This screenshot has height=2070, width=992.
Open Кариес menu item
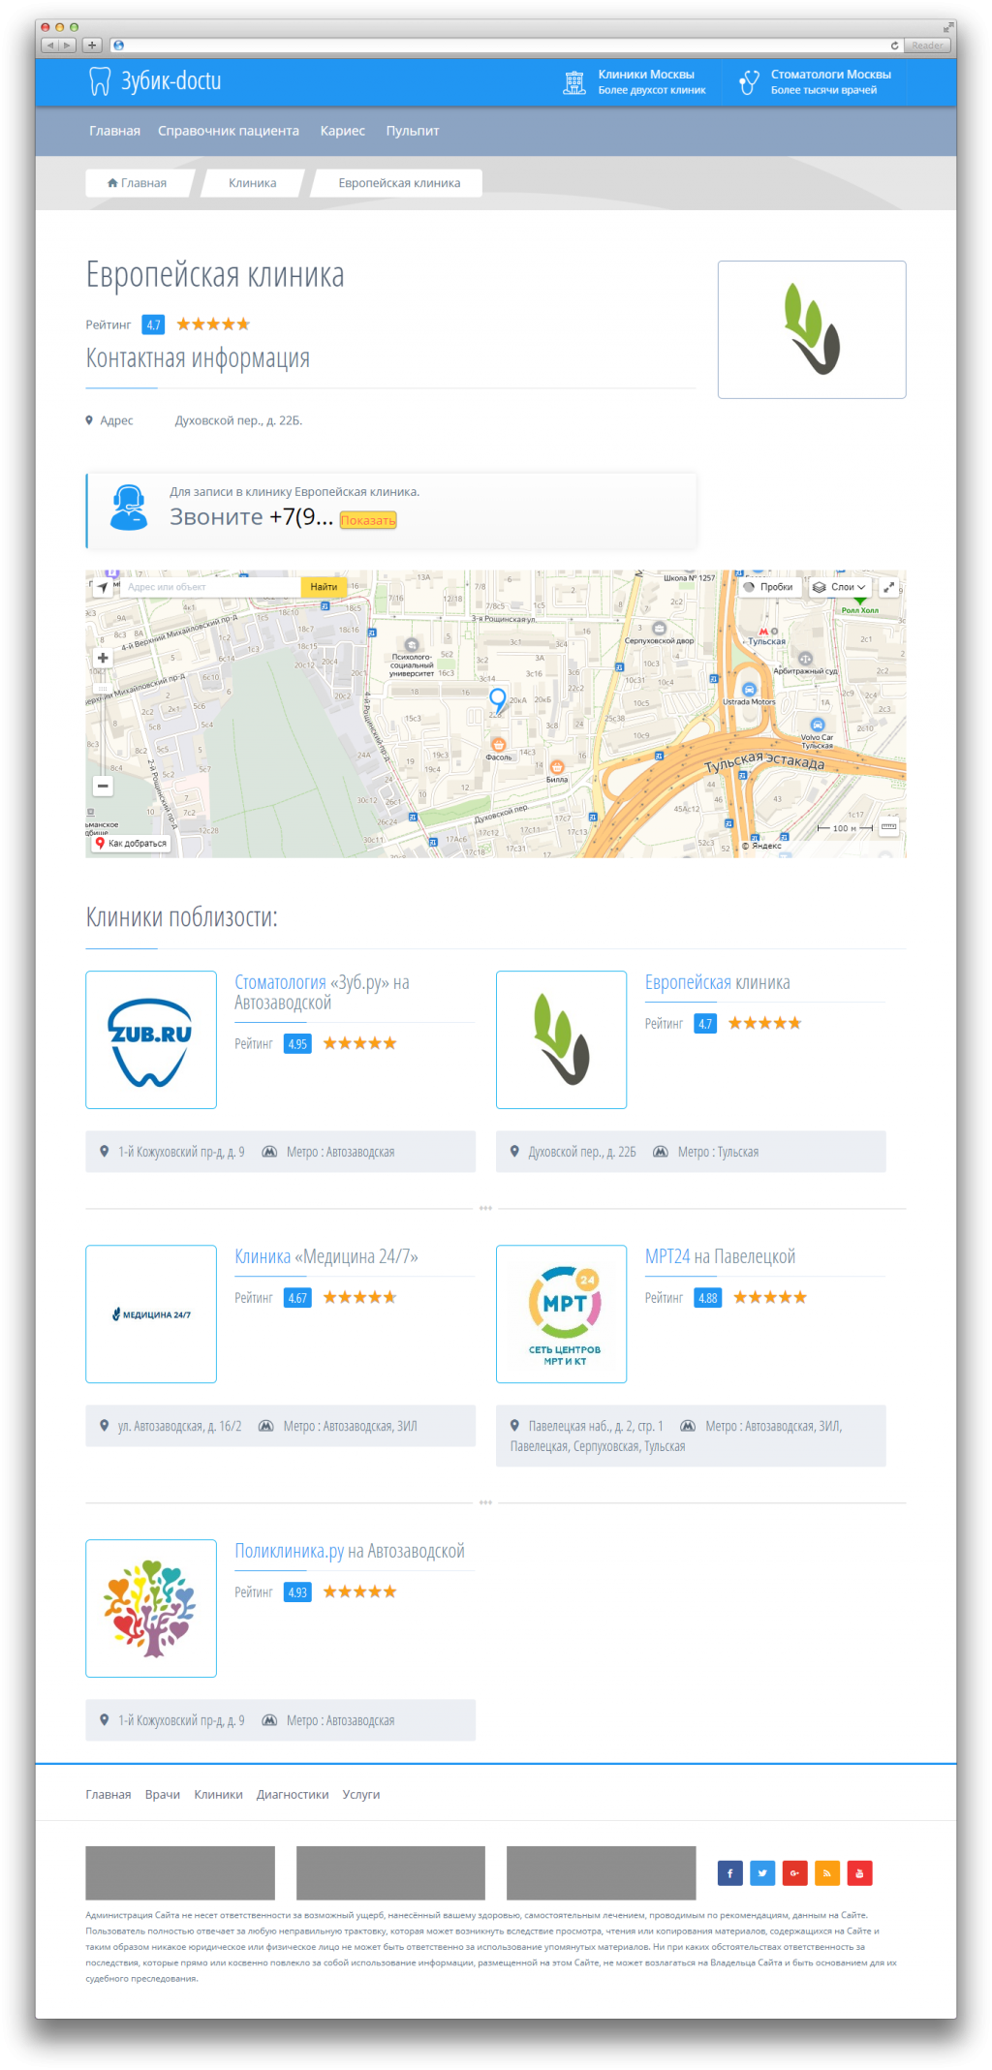(343, 131)
